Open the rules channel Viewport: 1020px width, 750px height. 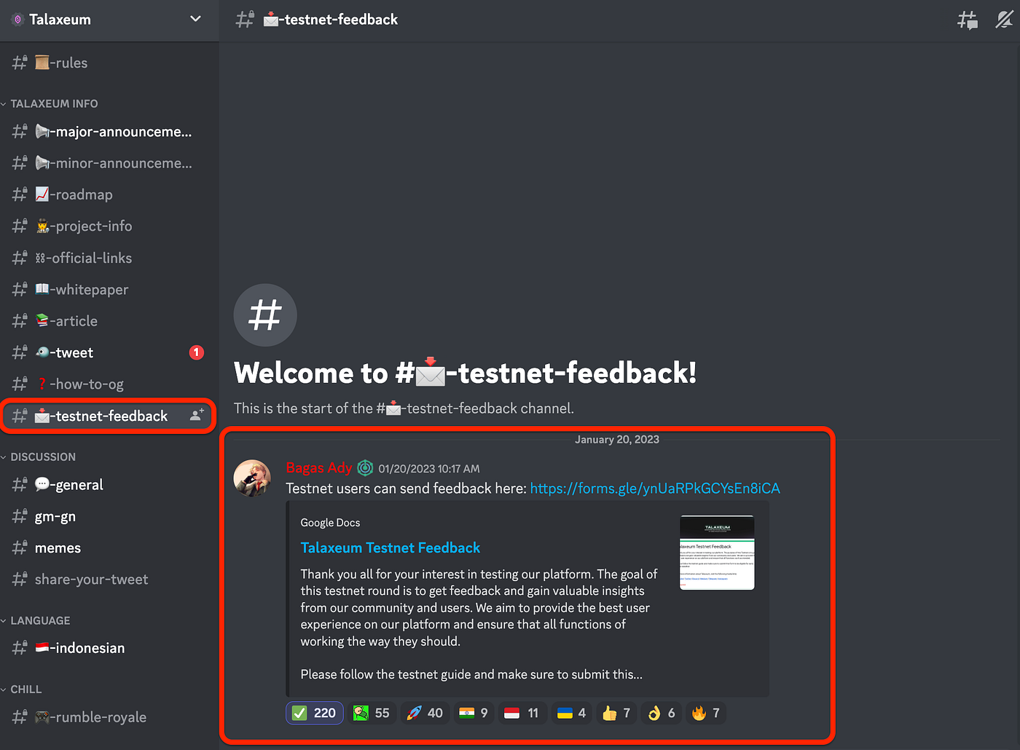[109, 63]
